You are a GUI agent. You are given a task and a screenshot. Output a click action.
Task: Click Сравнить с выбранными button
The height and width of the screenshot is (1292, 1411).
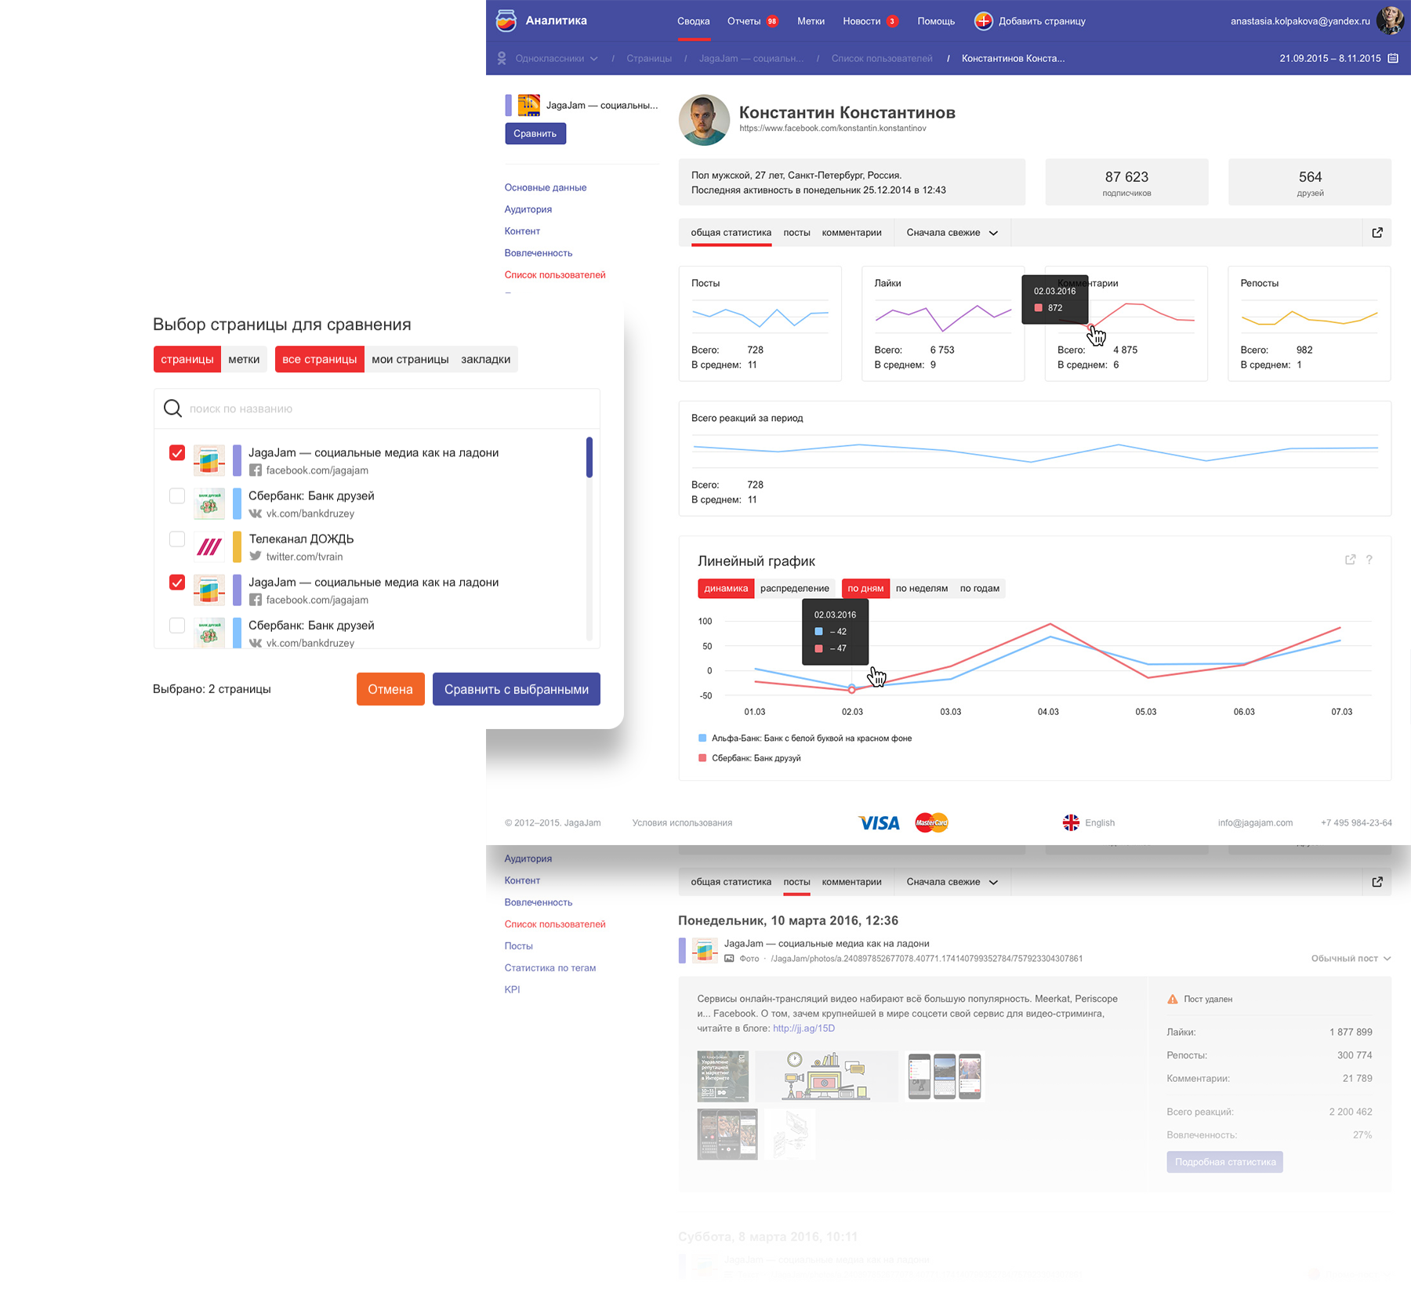click(x=517, y=689)
